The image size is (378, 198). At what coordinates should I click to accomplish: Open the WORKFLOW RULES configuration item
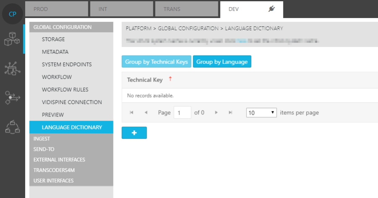(x=65, y=90)
